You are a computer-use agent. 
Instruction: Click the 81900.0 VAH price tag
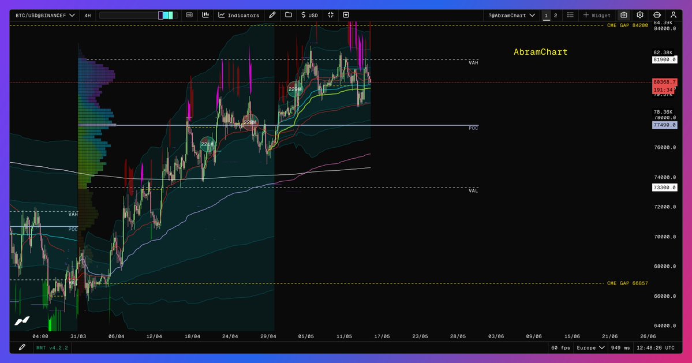664,59
